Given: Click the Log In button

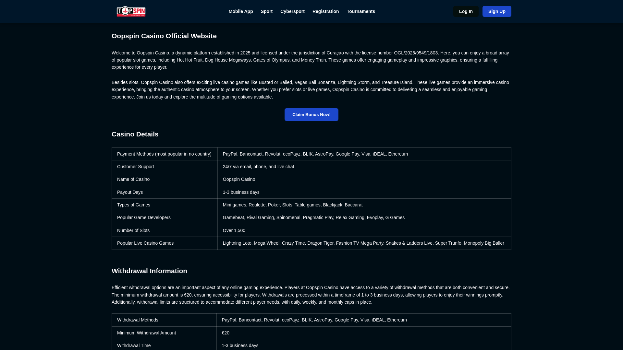Looking at the screenshot, I should (x=466, y=11).
